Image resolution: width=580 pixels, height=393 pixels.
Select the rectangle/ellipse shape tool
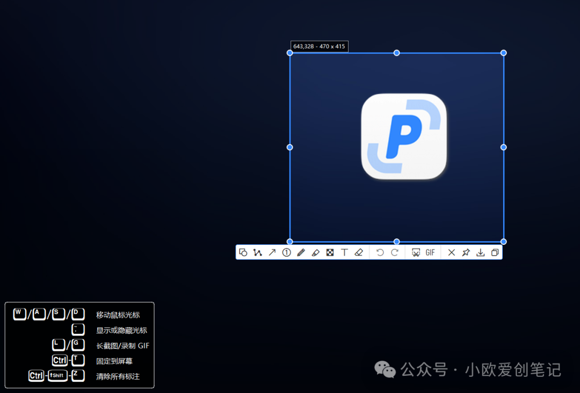click(x=243, y=252)
